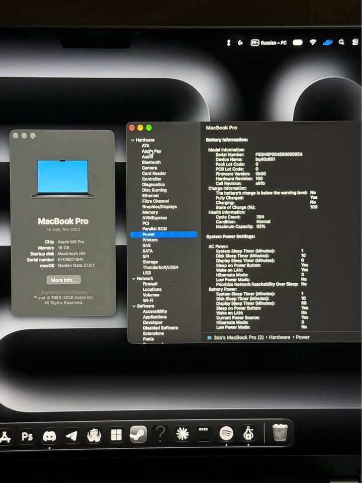Click the bottle-shaped app icon in Dock
362x483 pixels.
pos(248,433)
